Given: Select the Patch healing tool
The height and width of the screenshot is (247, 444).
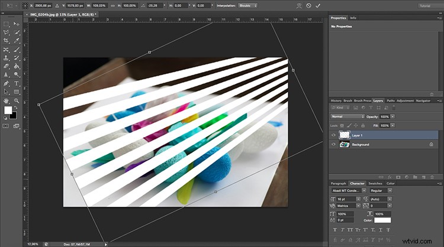Looking at the screenshot, I should pyautogui.click(x=6, y=50).
